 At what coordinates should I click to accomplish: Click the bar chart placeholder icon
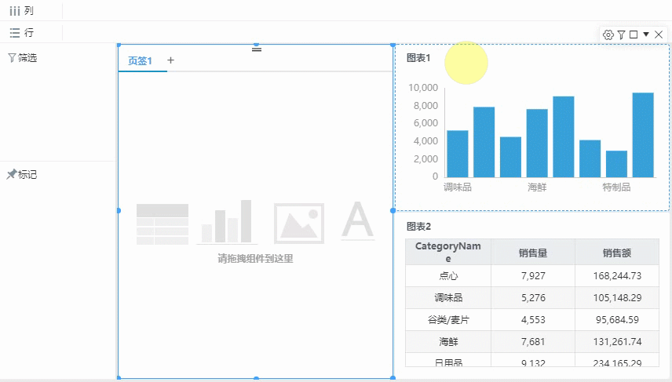(x=227, y=222)
